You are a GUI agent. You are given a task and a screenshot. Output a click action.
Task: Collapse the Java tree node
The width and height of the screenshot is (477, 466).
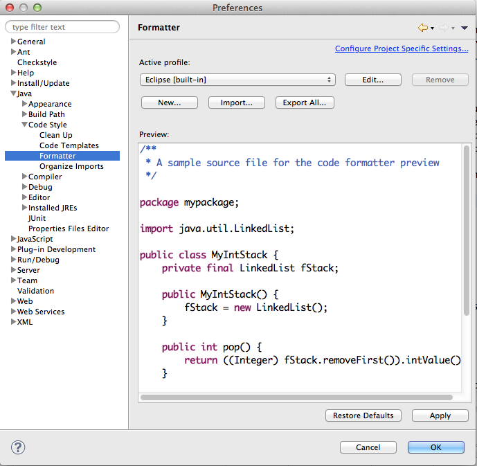13,93
